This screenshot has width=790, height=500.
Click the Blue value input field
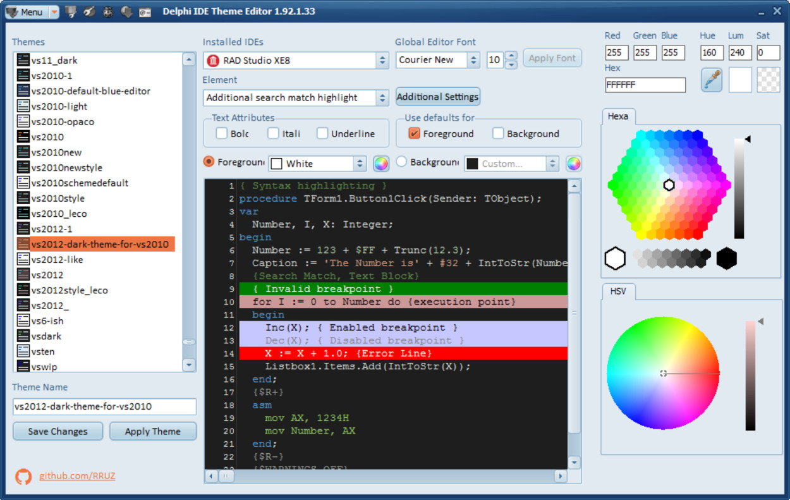(x=673, y=53)
